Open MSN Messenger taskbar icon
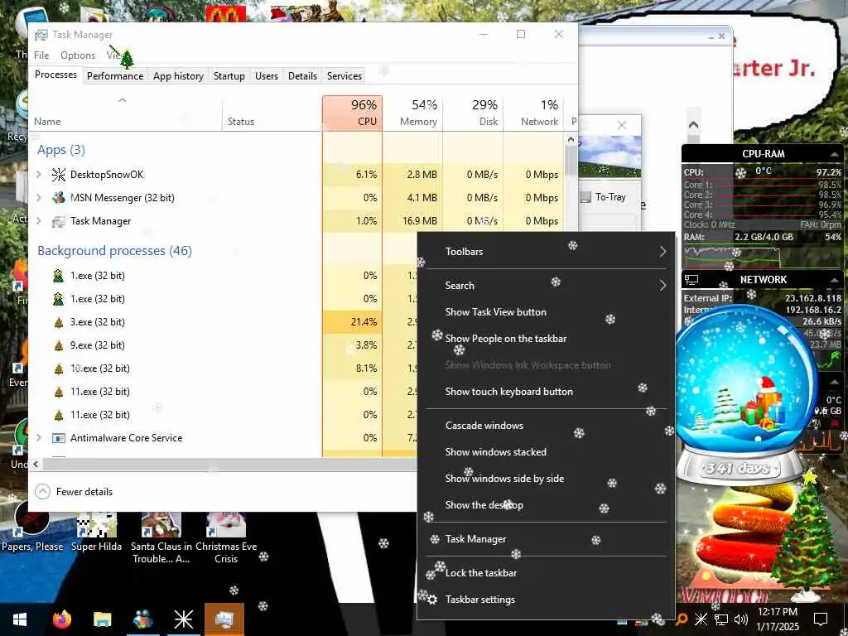Viewport: 848px width, 636px height. point(142,619)
